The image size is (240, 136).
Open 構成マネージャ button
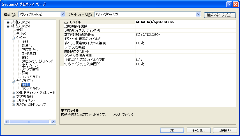pyautogui.click(x=220, y=15)
